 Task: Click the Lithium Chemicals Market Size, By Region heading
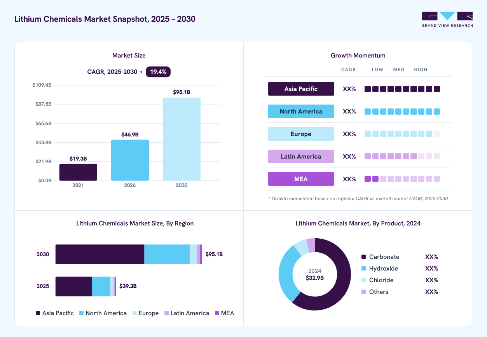coord(135,224)
